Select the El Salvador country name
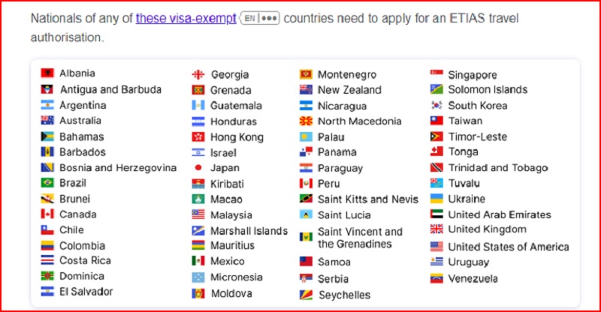Image resolution: width=601 pixels, height=312 pixels. coord(86,292)
